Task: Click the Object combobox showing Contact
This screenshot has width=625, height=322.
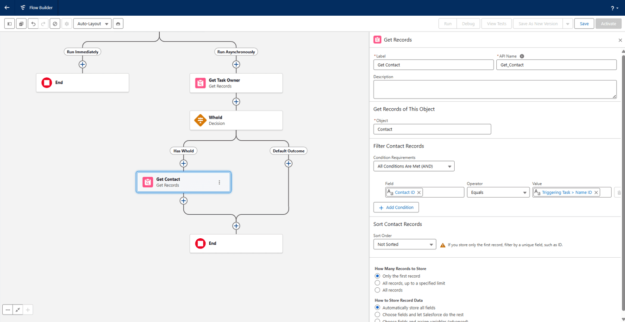Action: [432, 129]
